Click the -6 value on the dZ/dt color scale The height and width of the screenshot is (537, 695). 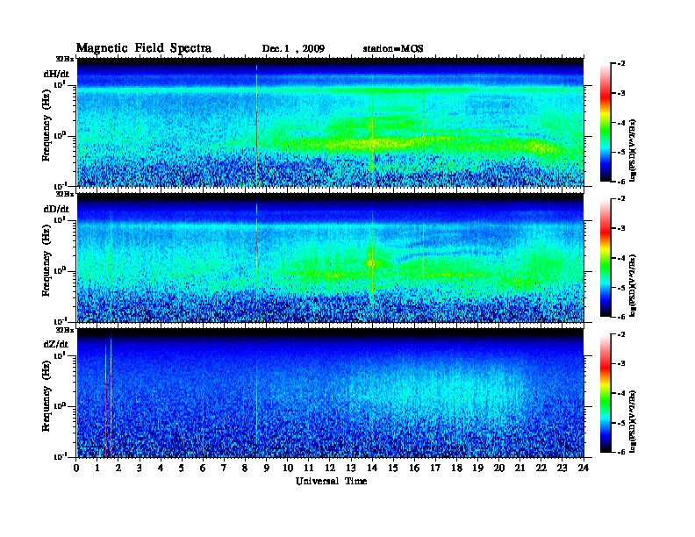pos(621,452)
